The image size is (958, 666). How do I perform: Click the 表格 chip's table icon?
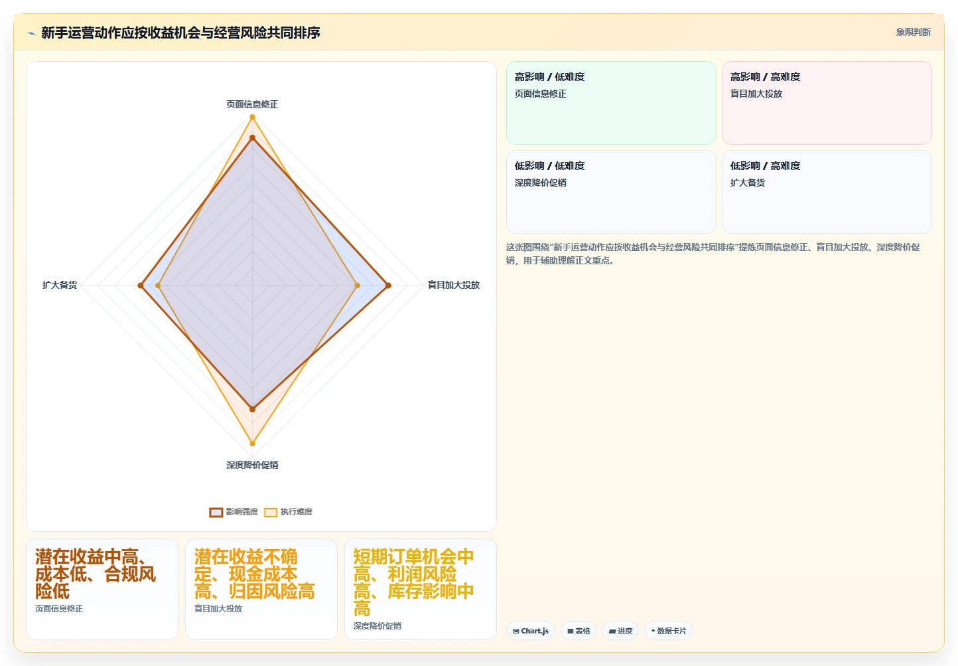tap(571, 631)
